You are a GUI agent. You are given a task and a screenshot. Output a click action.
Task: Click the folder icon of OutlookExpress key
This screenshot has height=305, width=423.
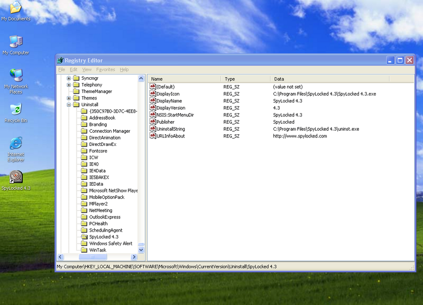pyautogui.click(x=84, y=217)
